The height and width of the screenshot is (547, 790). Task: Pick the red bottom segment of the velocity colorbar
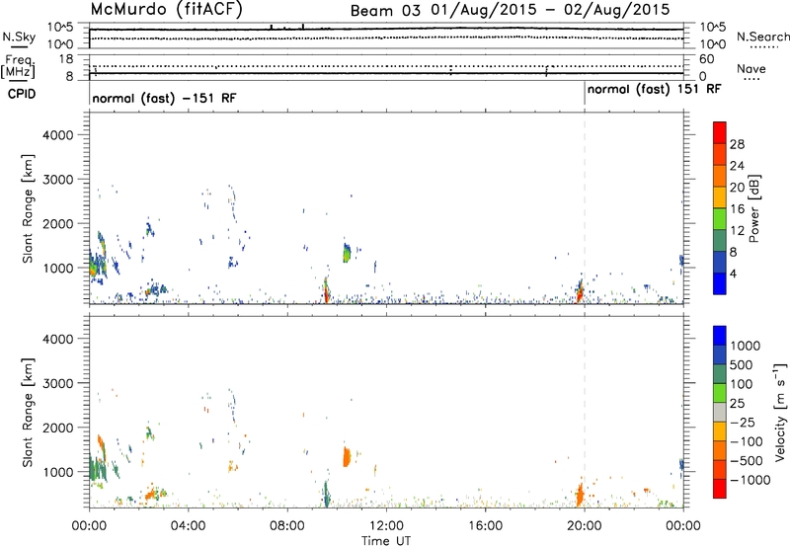(x=720, y=489)
